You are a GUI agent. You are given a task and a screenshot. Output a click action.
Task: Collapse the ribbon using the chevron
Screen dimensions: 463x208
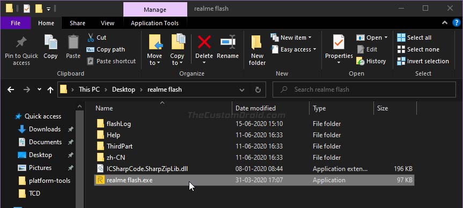(444, 23)
